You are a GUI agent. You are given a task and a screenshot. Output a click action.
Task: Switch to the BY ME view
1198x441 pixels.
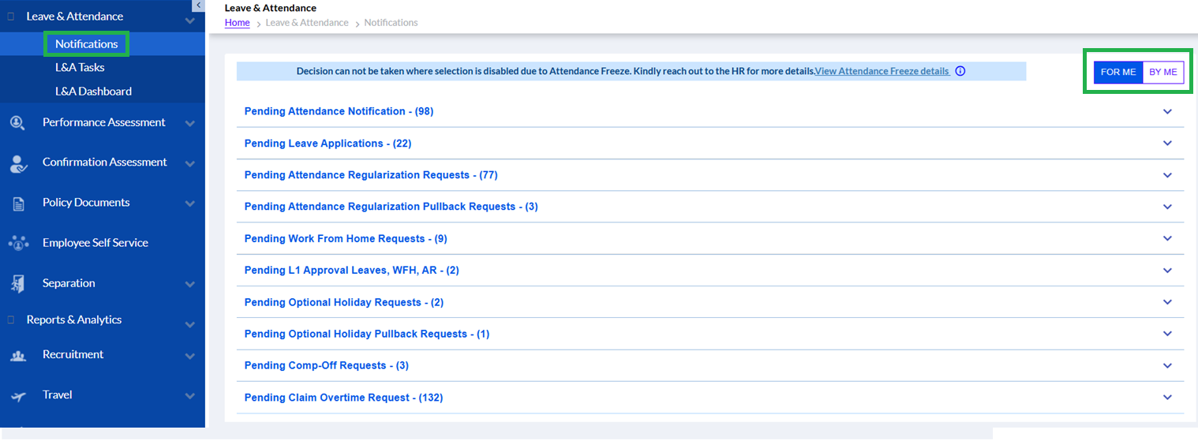[1162, 72]
